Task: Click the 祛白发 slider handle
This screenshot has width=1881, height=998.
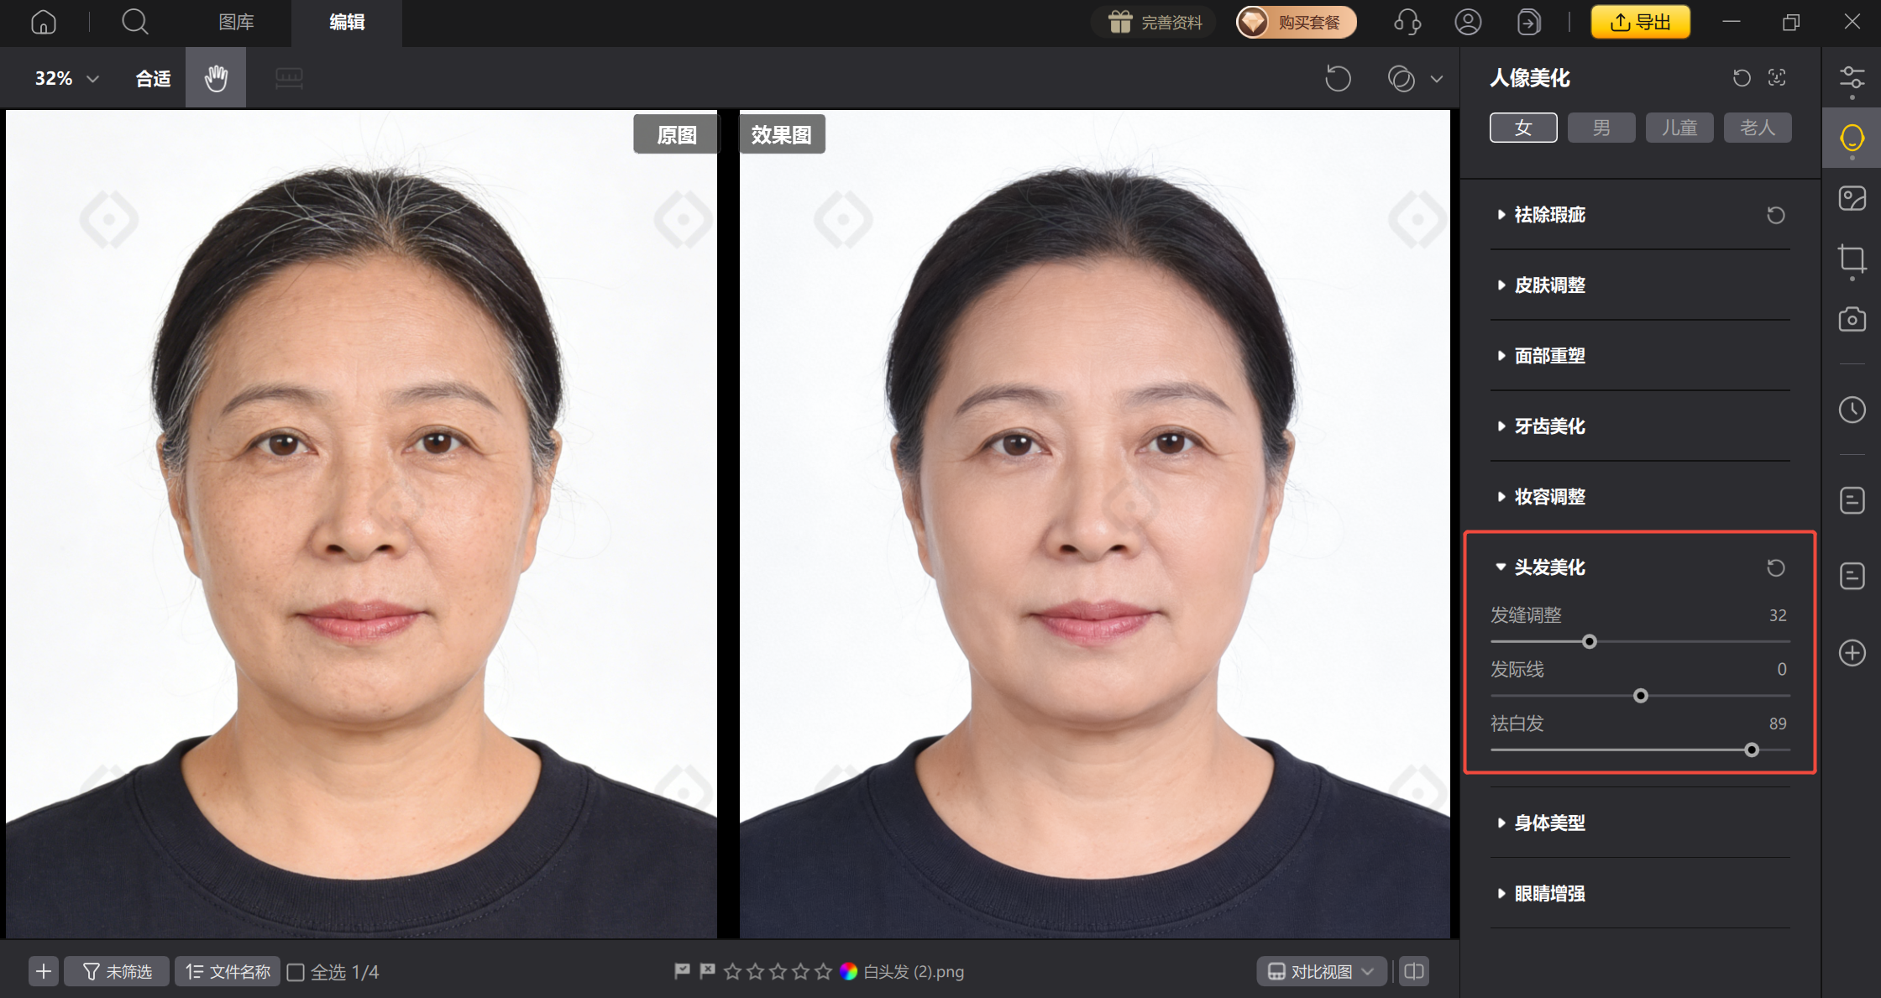Action: pyautogui.click(x=1751, y=750)
